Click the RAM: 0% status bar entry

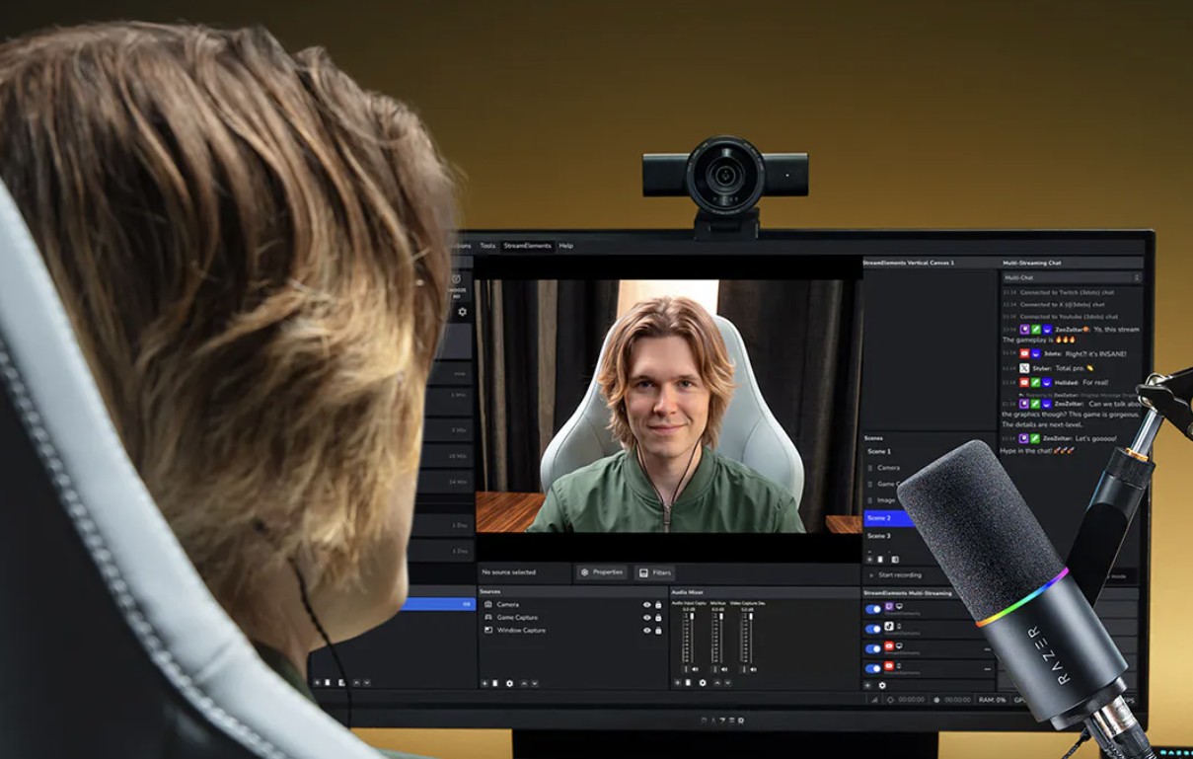(992, 700)
